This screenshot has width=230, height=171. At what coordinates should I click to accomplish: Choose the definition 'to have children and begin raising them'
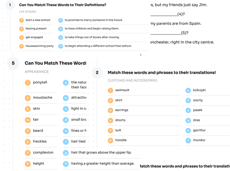92,29
